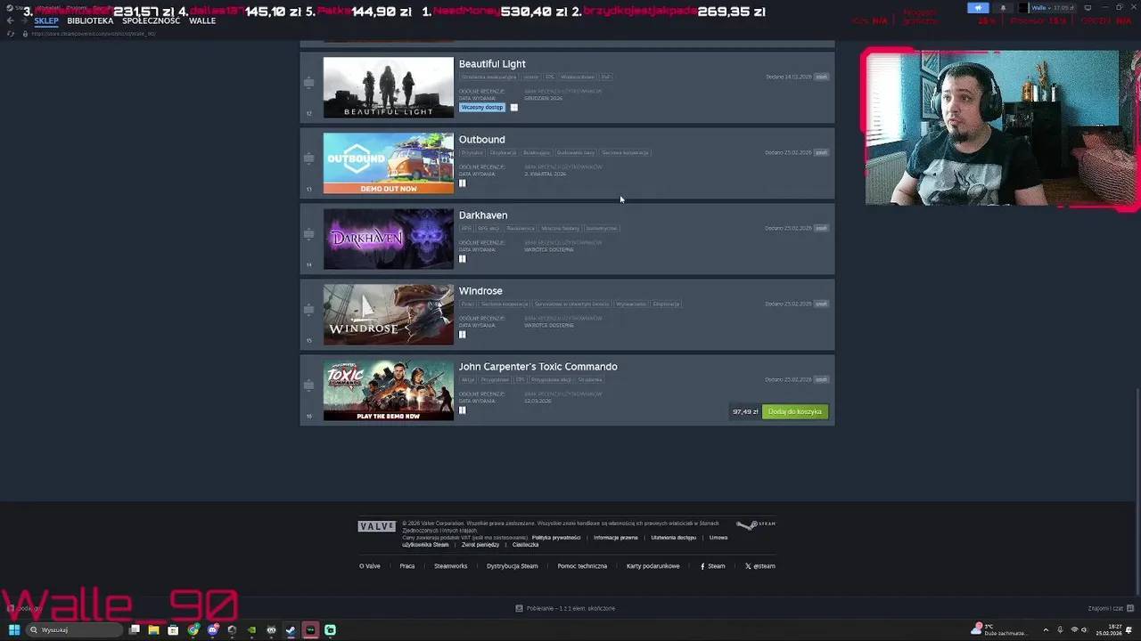
Task: Click the Valve logo in footer
Action: 376,526
